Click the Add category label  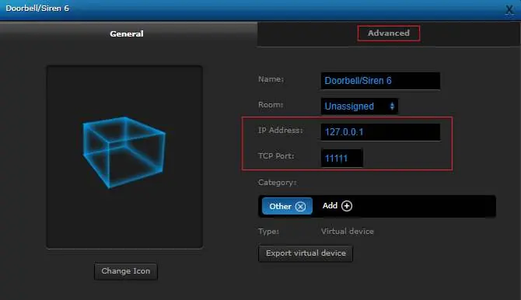(x=330, y=206)
